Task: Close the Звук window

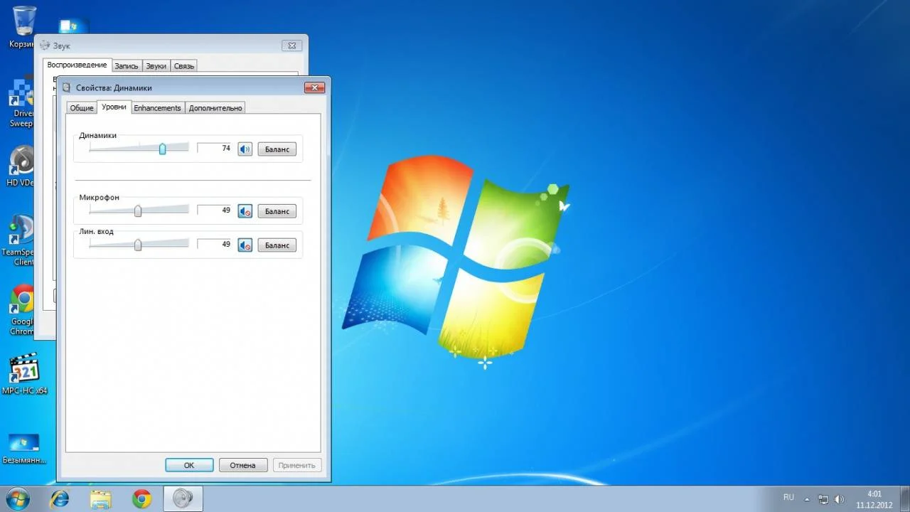Action: point(292,46)
